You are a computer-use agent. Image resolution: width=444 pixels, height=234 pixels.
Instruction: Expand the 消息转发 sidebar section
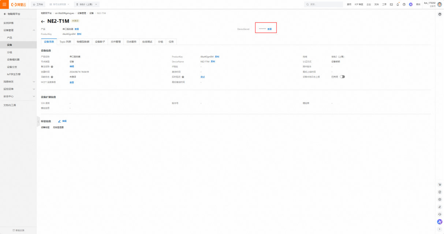[34, 82]
